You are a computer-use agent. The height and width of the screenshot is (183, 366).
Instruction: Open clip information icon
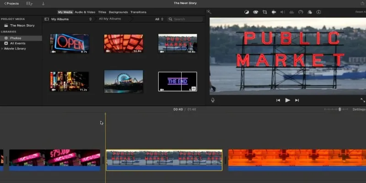tap(318, 12)
